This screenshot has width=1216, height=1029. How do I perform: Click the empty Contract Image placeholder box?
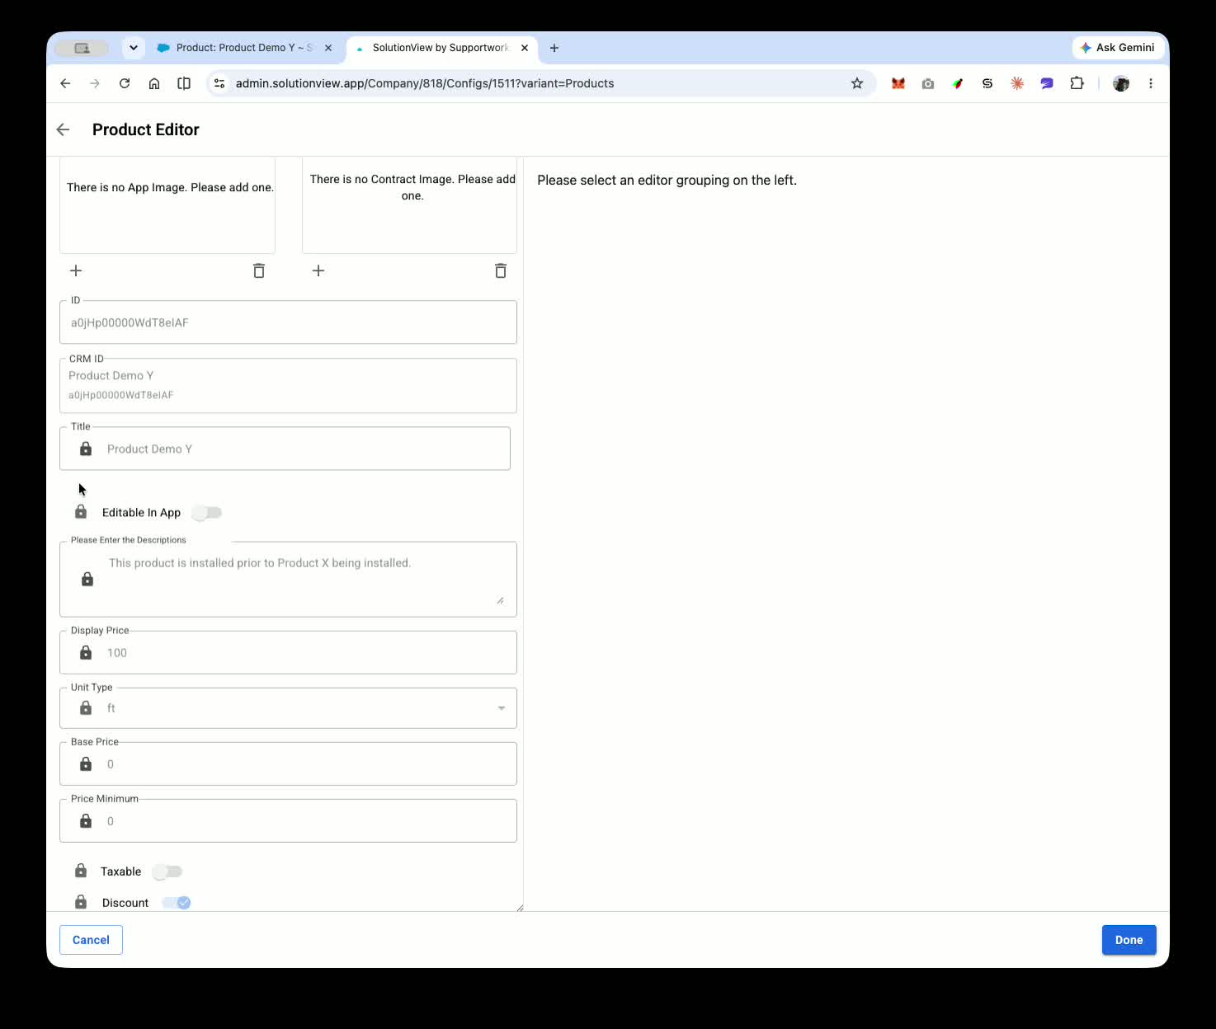click(410, 205)
